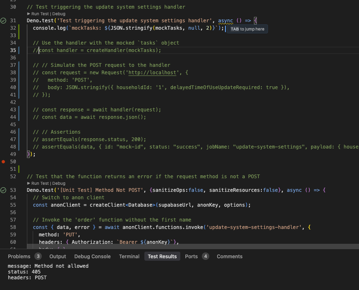Click the comment on line 52 about POST
This screenshot has height=290, width=359.
144,177
